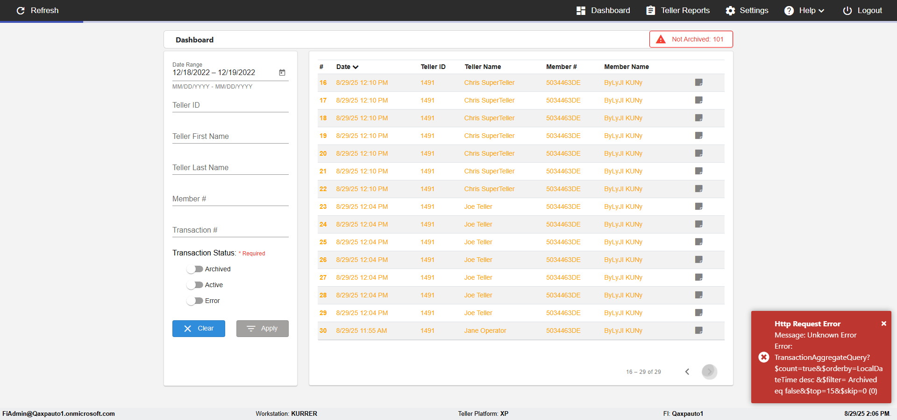Close the Http Request Error notification
Viewport: 897px width, 420px height.
(884, 324)
